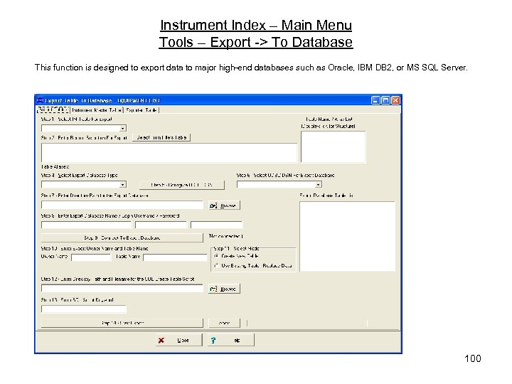Click the Close button with red X
Viewport: 512px width, 384px height.
[179, 340]
